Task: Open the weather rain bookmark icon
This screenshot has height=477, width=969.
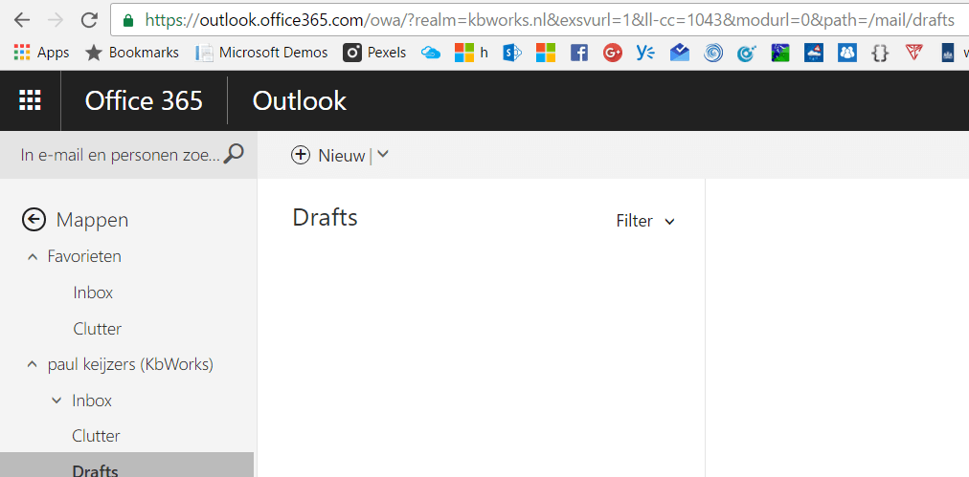Action: point(813,54)
